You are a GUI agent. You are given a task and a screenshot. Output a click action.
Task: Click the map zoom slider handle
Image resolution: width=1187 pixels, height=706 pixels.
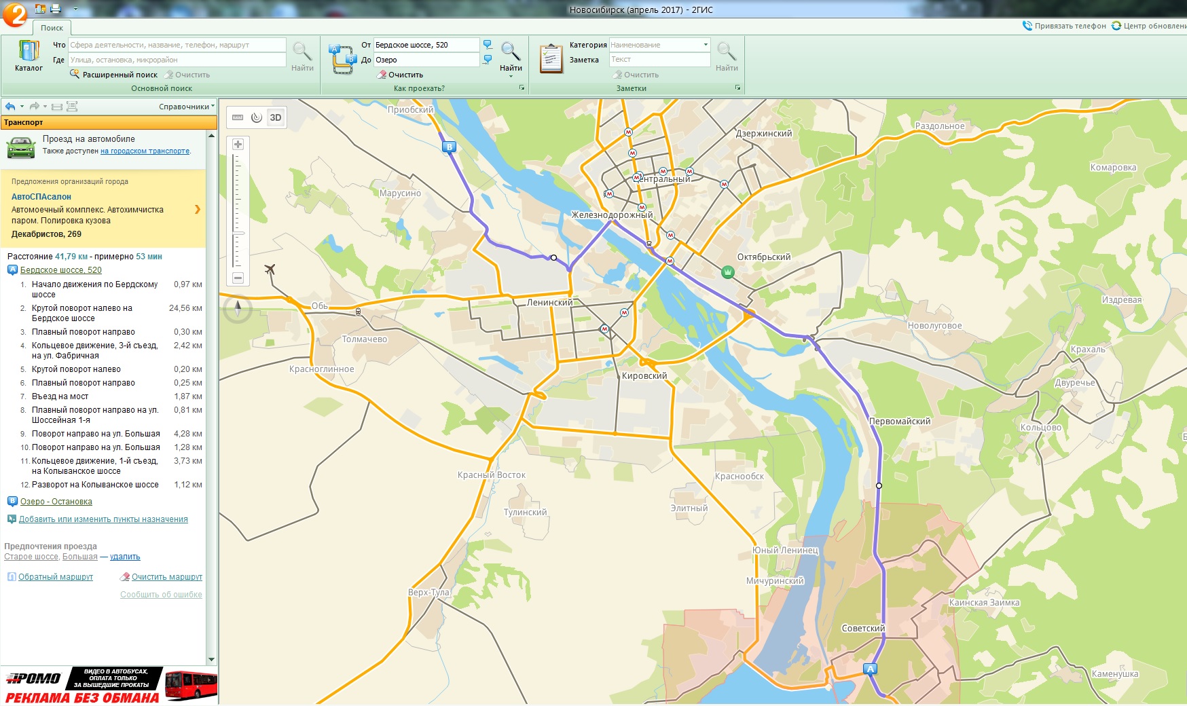tap(238, 234)
